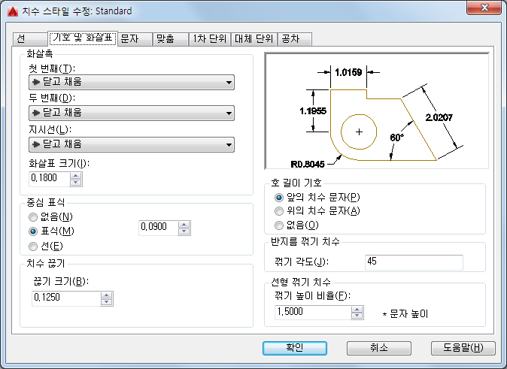Open the 1차 단위 tab
Viewport: 507px width, 369px height.
click(x=210, y=39)
